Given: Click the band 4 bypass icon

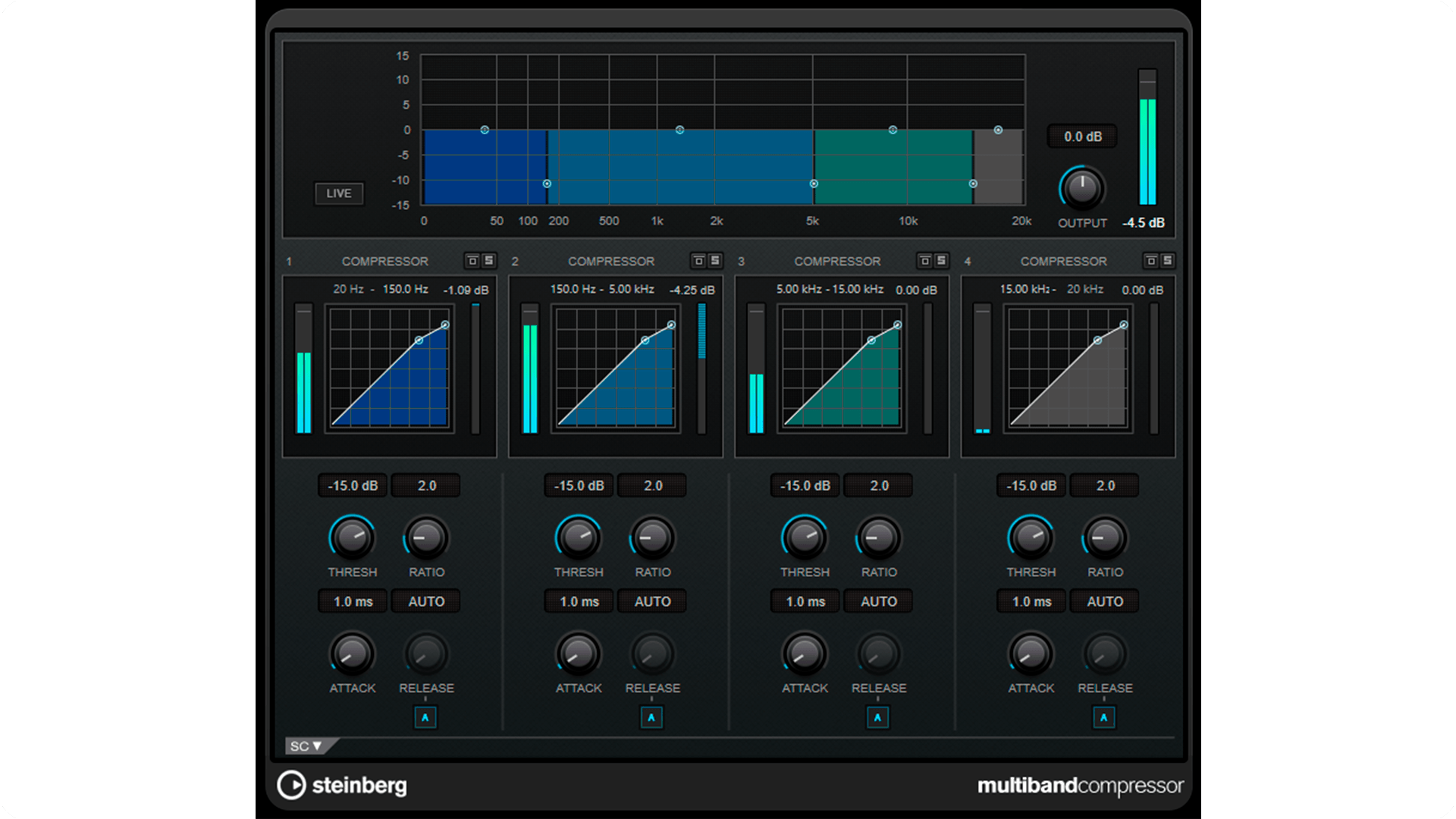Looking at the screenshot, I should pyautogui.click(x=1151, y=261).
